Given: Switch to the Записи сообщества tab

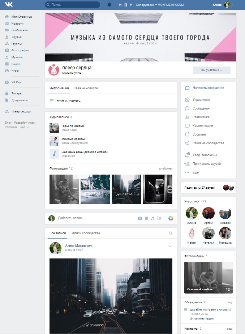Looking at the screenshot, I should [85, 233].
